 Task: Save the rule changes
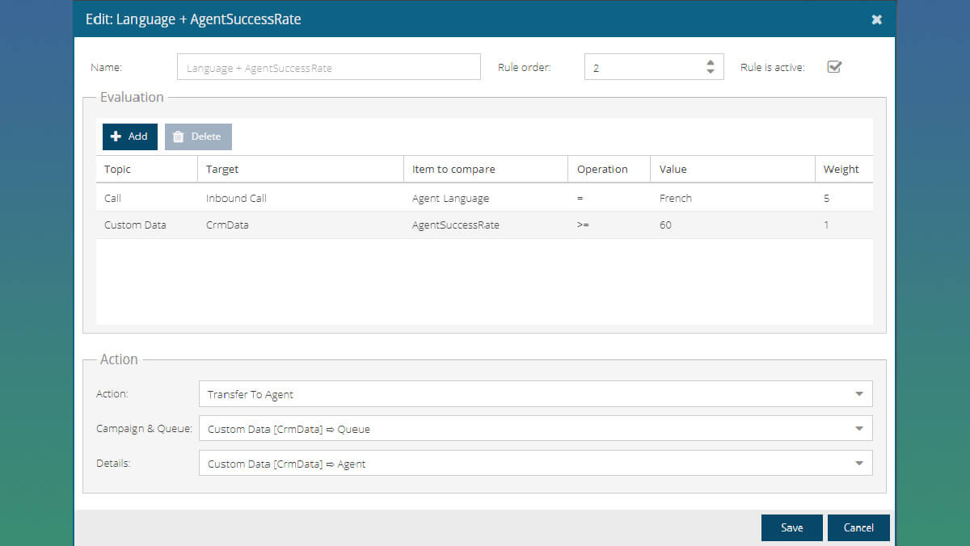tap(791, 527)
